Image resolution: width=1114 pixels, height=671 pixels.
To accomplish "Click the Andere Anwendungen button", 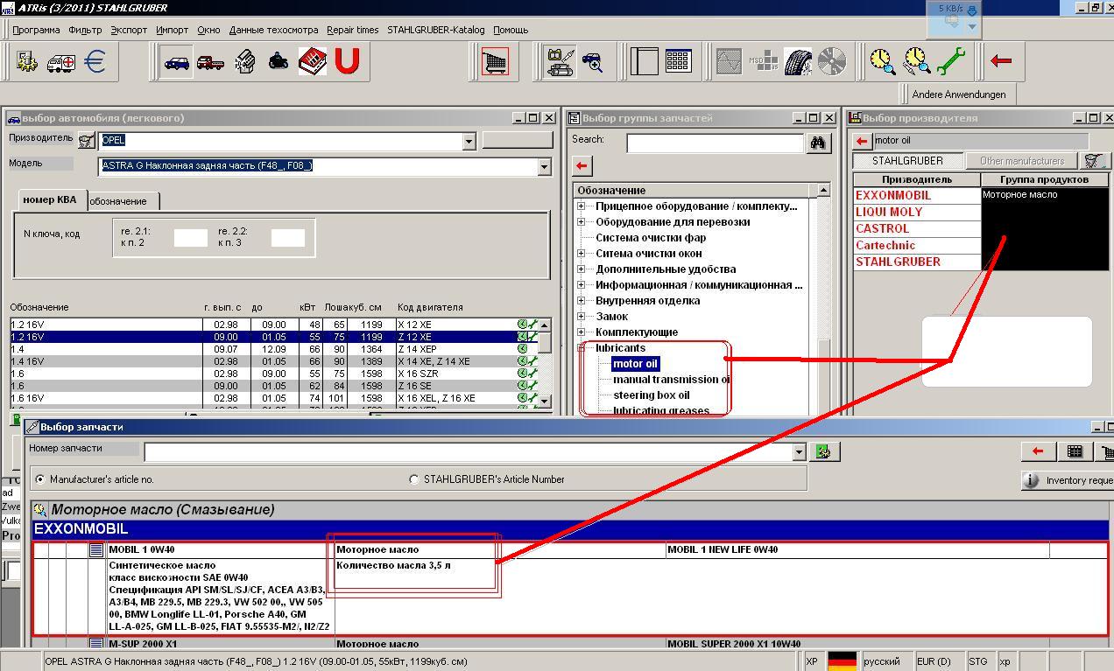I will coord(958,94).
